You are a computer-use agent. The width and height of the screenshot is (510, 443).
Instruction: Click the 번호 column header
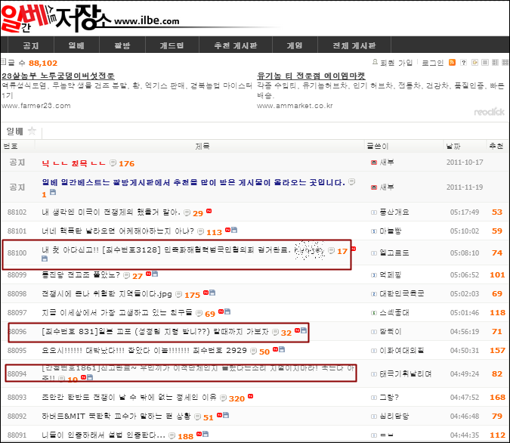pos(11,146)
